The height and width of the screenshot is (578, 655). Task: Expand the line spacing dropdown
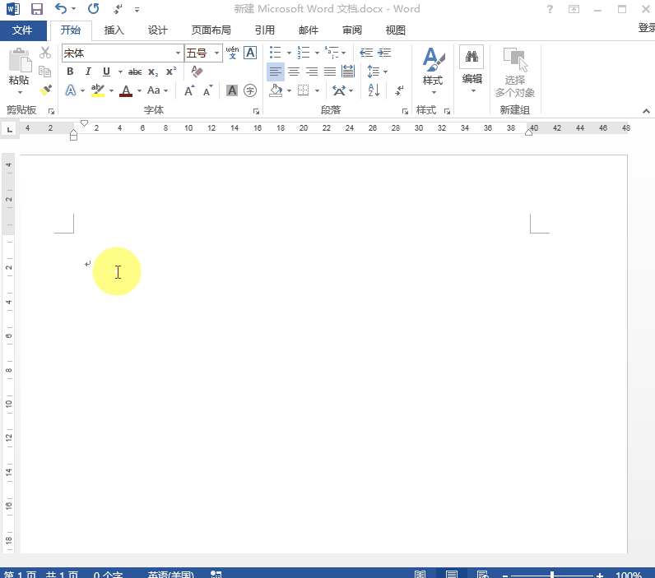pyautogui.click(x=385, y=72)
